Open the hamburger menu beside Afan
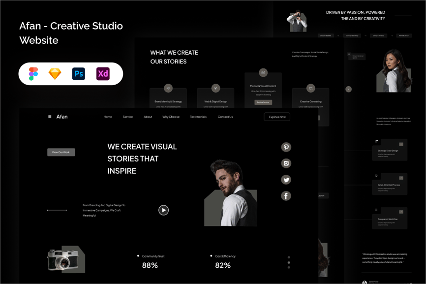The height and width of the screenshot is (284, 426). (50, 117)
